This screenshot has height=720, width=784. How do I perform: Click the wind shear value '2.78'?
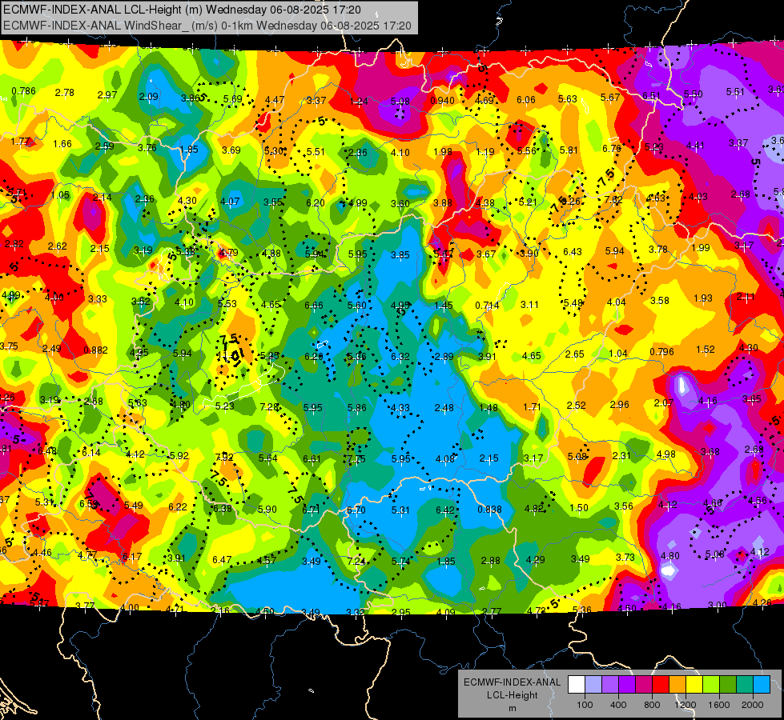tap(65, 93)
